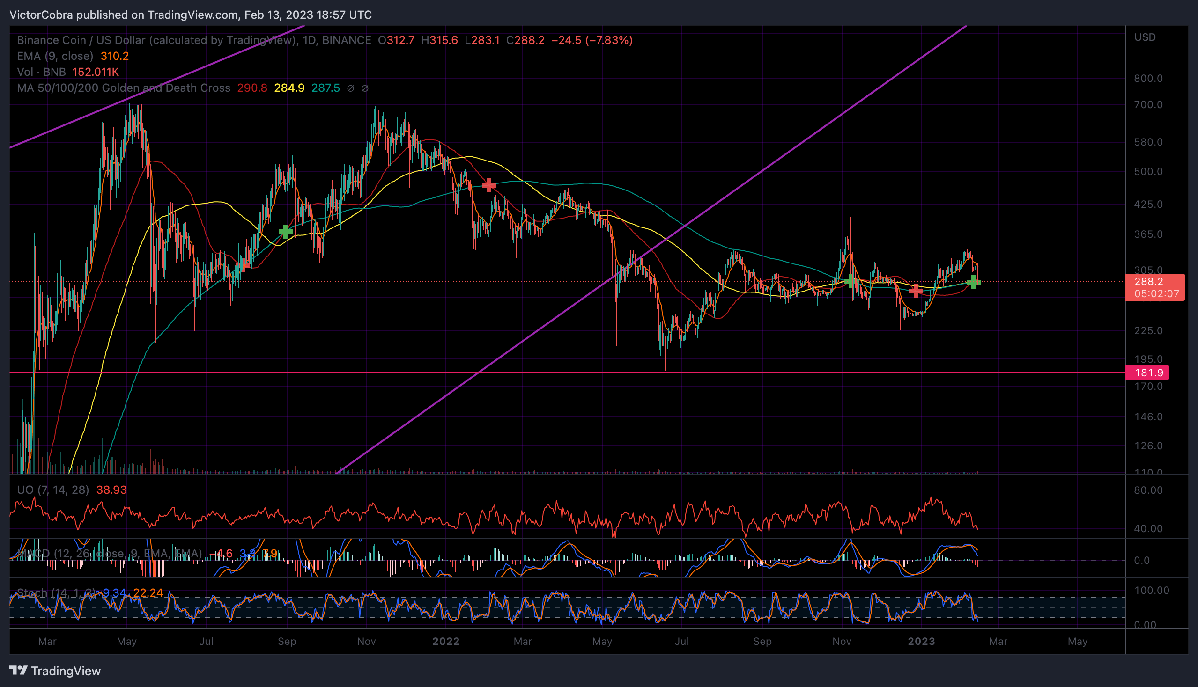This screenshot has height=687, width=1198.
Task: Click the price change −24.5 (−7.83%)
Action: click(x=592, y=40)
